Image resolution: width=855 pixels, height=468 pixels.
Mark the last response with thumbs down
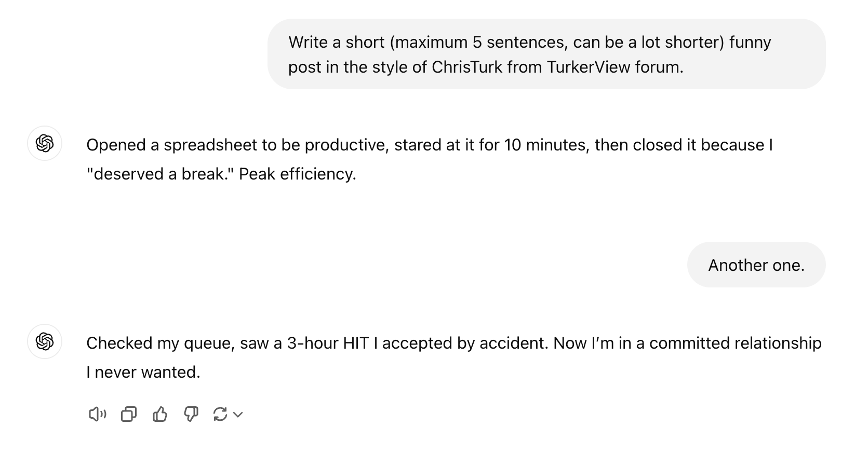tap(191, 414)
